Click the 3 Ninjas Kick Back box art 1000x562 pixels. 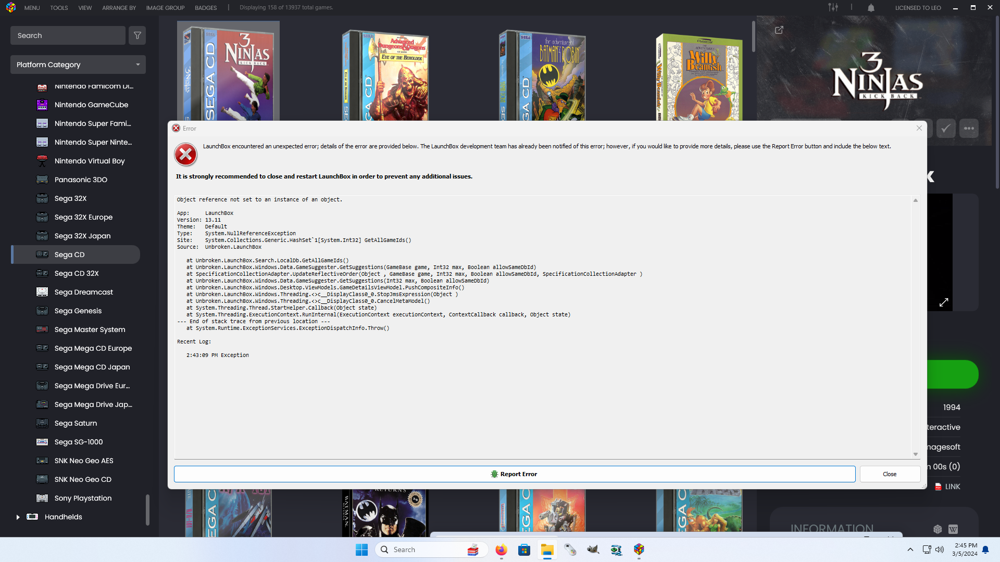[x=228, y=73]
